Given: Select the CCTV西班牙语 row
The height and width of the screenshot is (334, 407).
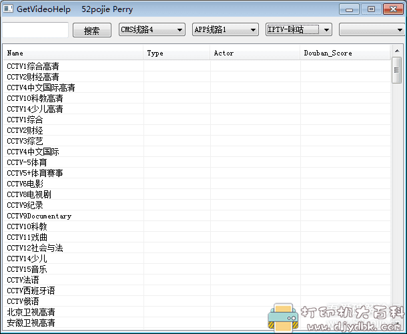Looking at the screenshot, I should point(197,291).
